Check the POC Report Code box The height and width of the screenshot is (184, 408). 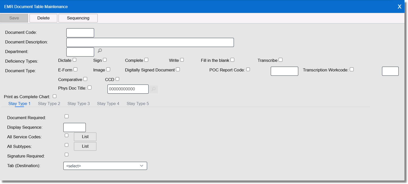click(x=248, y=69)
